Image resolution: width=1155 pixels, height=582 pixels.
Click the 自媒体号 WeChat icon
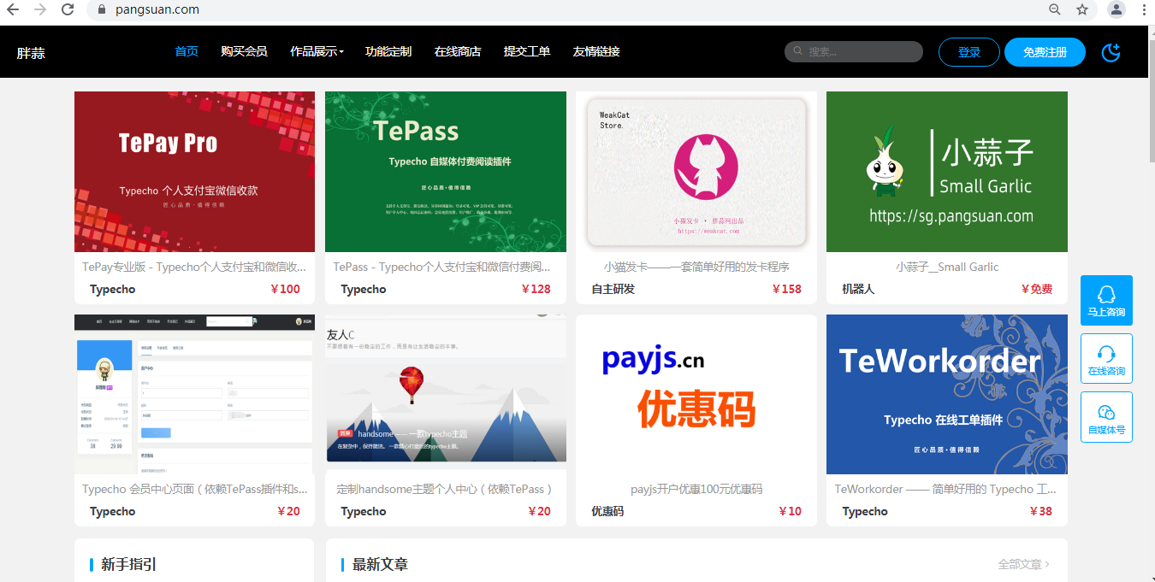point(1106,412)
